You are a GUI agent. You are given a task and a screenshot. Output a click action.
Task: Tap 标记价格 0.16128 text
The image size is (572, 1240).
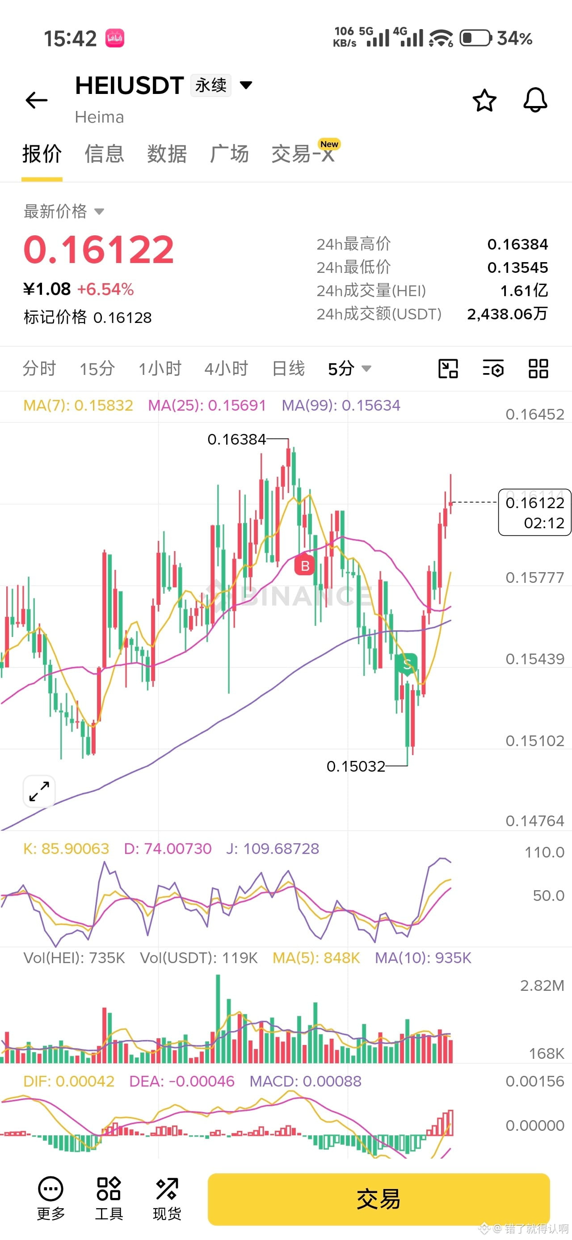tap(88, 318)
